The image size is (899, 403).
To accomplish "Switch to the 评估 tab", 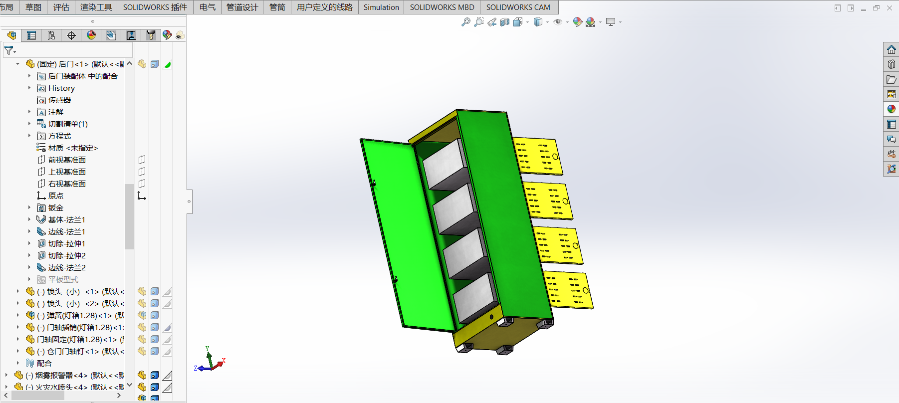I will [61, 7].
